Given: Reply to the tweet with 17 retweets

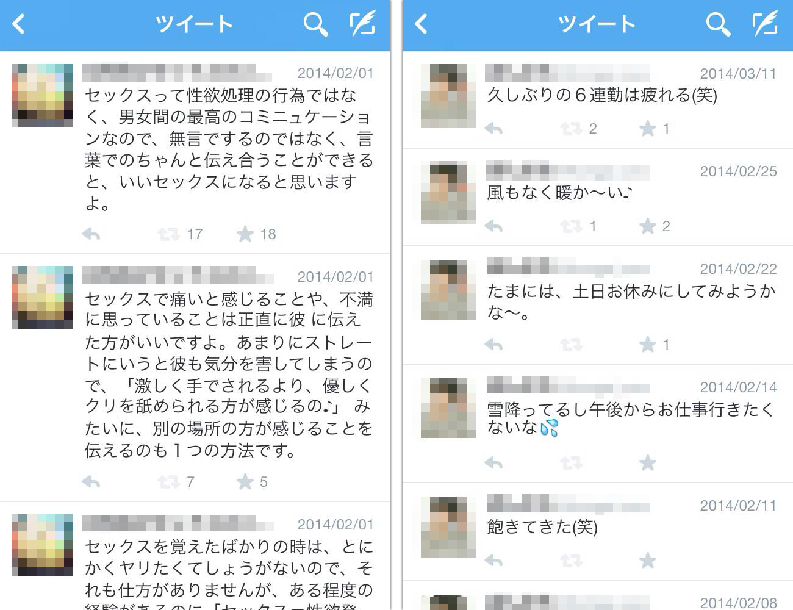Looking at the screenshot, I should point(91,234).
